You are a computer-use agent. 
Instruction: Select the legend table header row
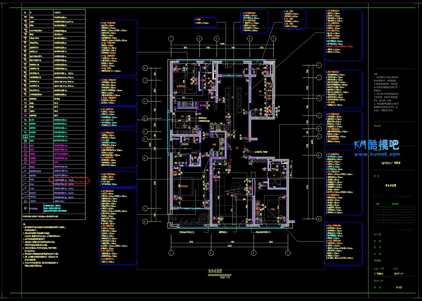pyautogui.click(x=54, y=13)
